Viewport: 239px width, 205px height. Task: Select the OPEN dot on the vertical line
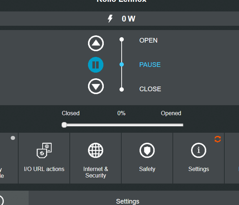[122, 39]
